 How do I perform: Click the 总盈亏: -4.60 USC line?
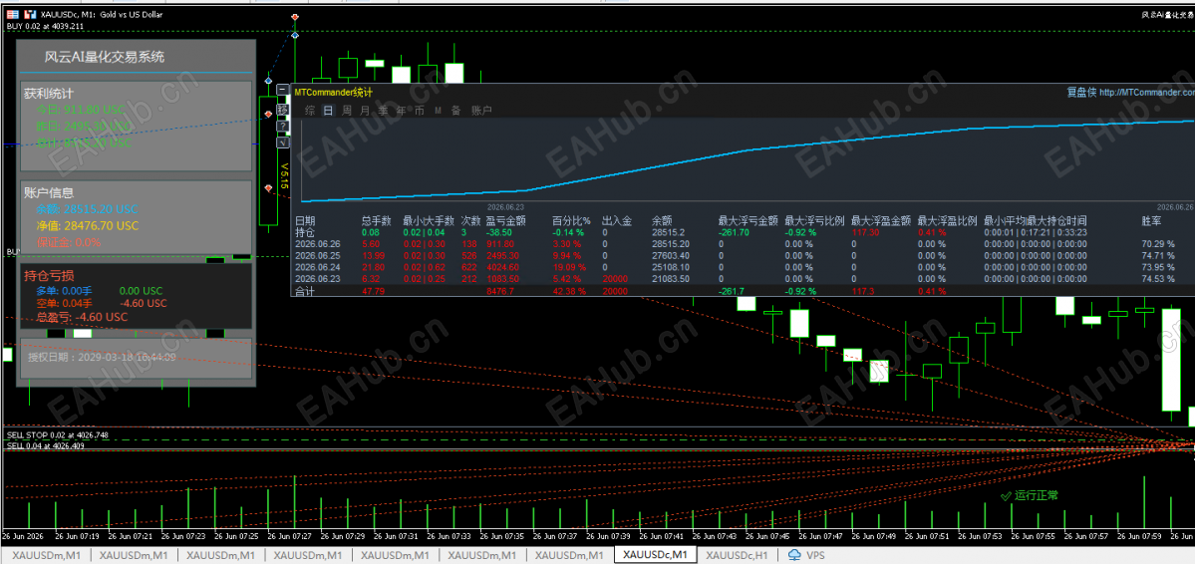tap(83, 316)
